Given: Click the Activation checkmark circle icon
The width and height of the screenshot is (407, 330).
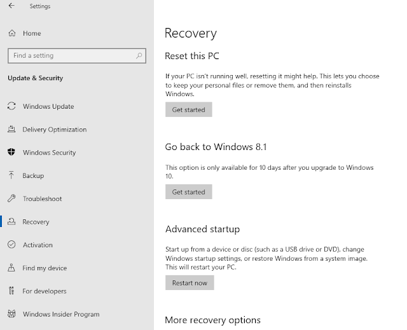Looking at the screenshot, I should coord(11,244).
